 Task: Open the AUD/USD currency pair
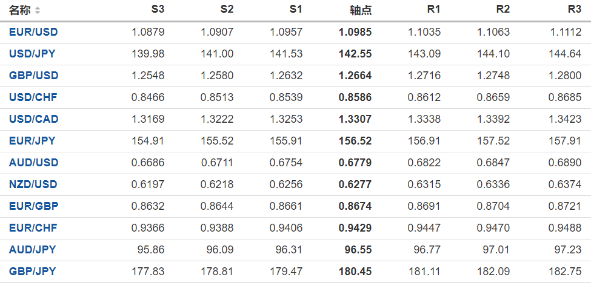pyautogui.click(x=33, y=163)
